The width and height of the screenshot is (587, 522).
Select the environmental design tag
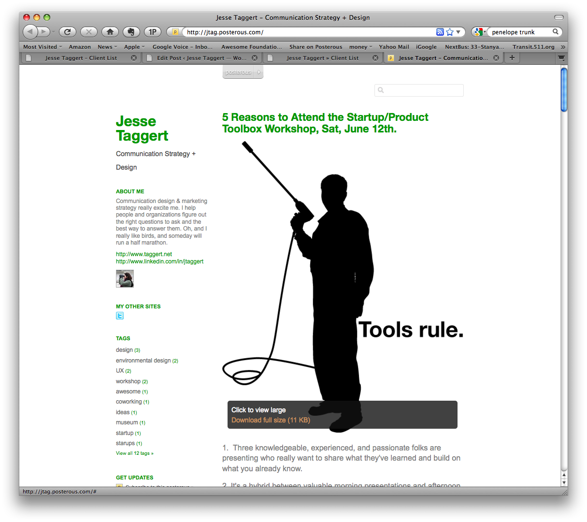[x=143, y=361]
